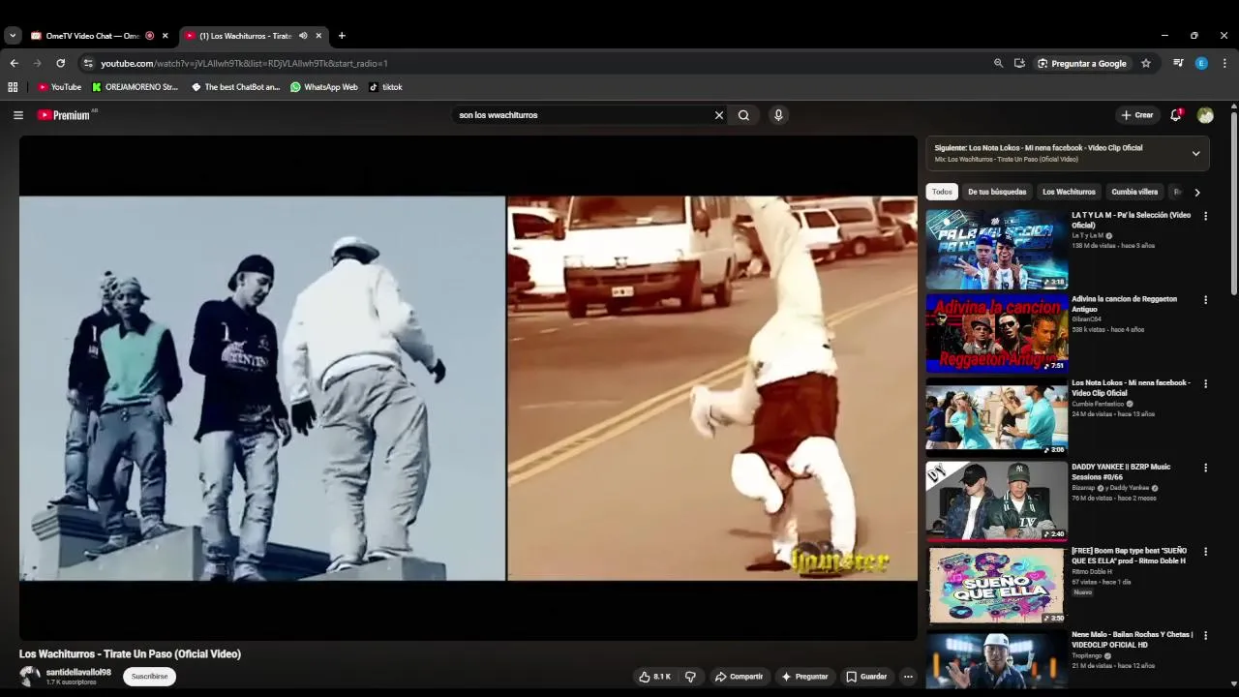
Task: Save the video with Guardar
Action: (866, 677)
